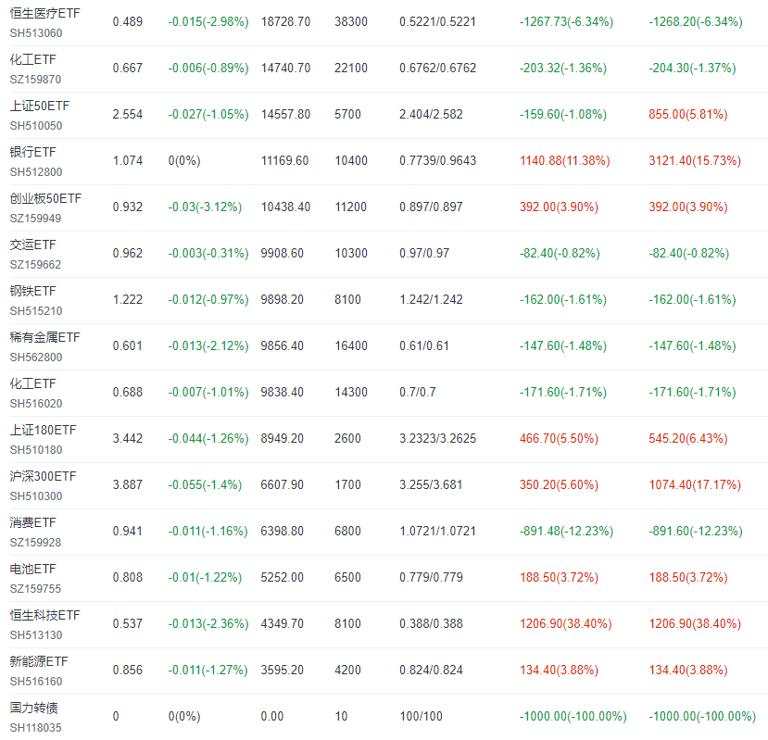The width and height of the screenshot is (768, 740).
Task: Open the 消费ETF fund name
Action: click(32, 522)
